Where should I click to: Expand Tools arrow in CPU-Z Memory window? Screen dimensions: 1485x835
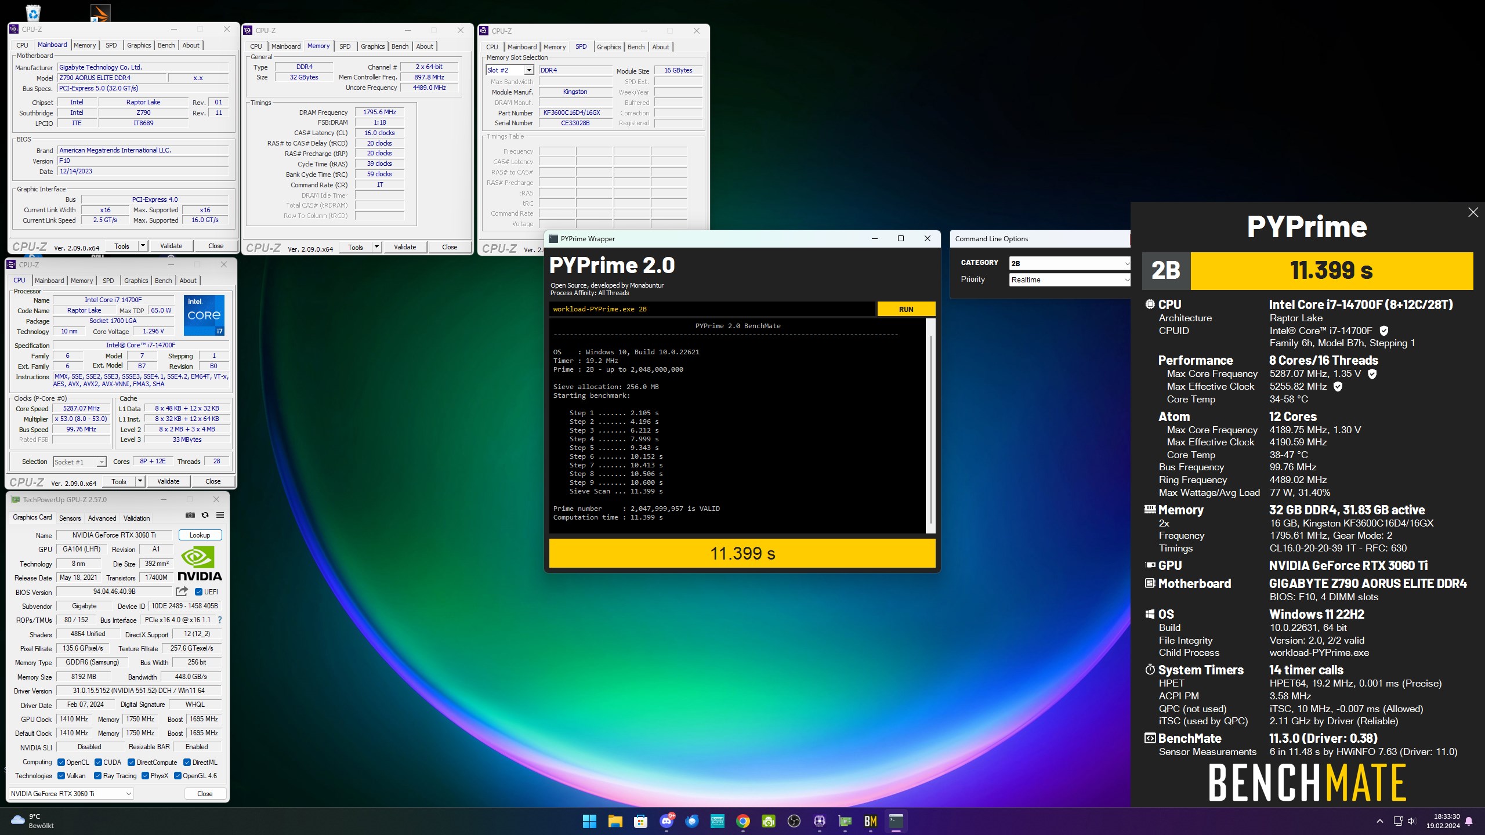376,247
